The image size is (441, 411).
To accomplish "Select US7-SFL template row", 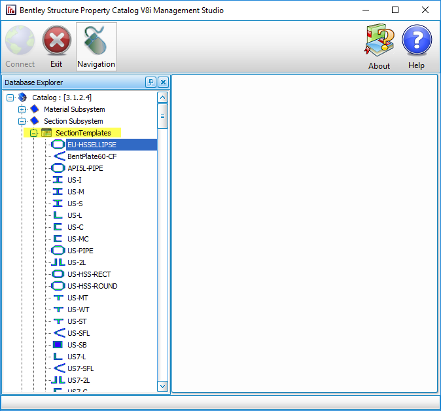I will (80, 368).
